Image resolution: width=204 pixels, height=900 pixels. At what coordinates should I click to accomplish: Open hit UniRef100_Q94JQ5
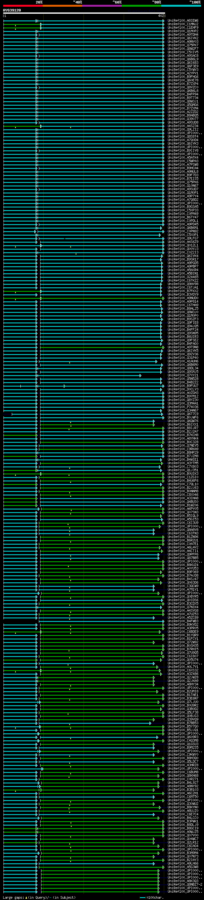pos(183,326)
